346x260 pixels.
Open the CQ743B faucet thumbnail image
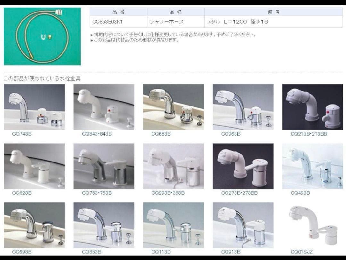point(34,107)
